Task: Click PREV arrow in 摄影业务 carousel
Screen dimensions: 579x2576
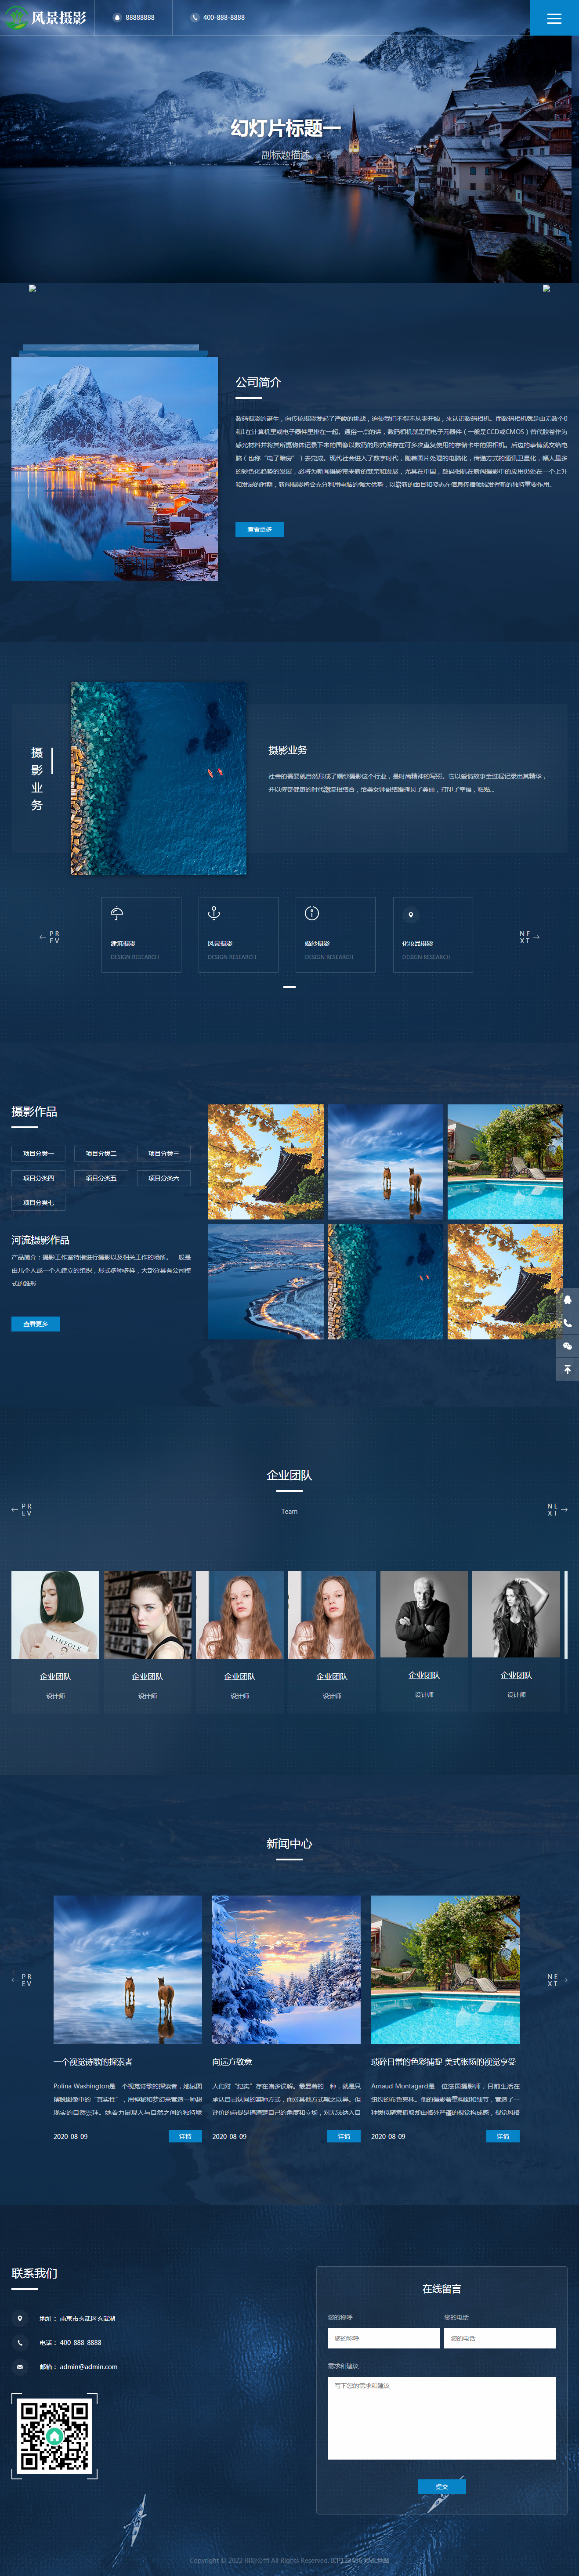Action: click(49, 937)
